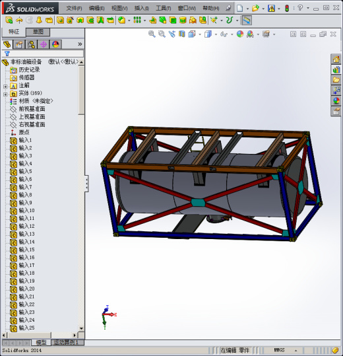The height and width of the screenshot is (356, 343).
Task: Click the Previous View icon
Action: pos(172,34)
